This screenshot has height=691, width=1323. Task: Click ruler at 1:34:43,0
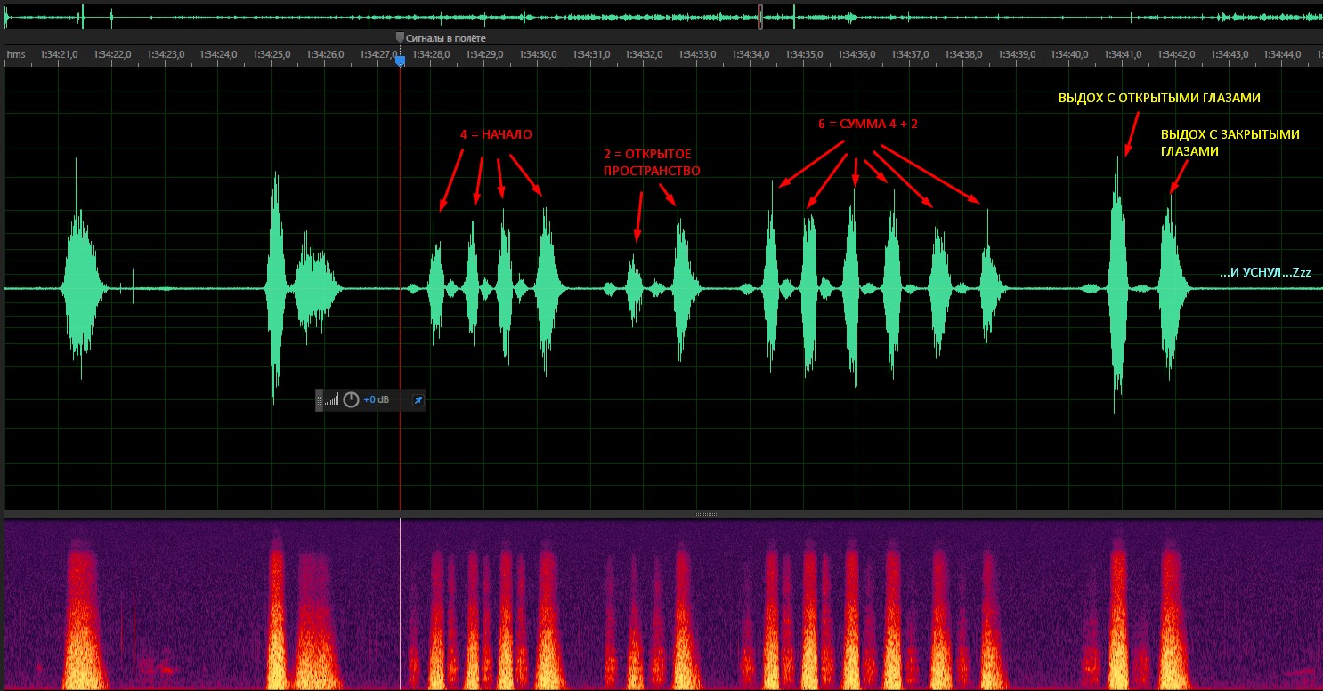(1230, 54)
